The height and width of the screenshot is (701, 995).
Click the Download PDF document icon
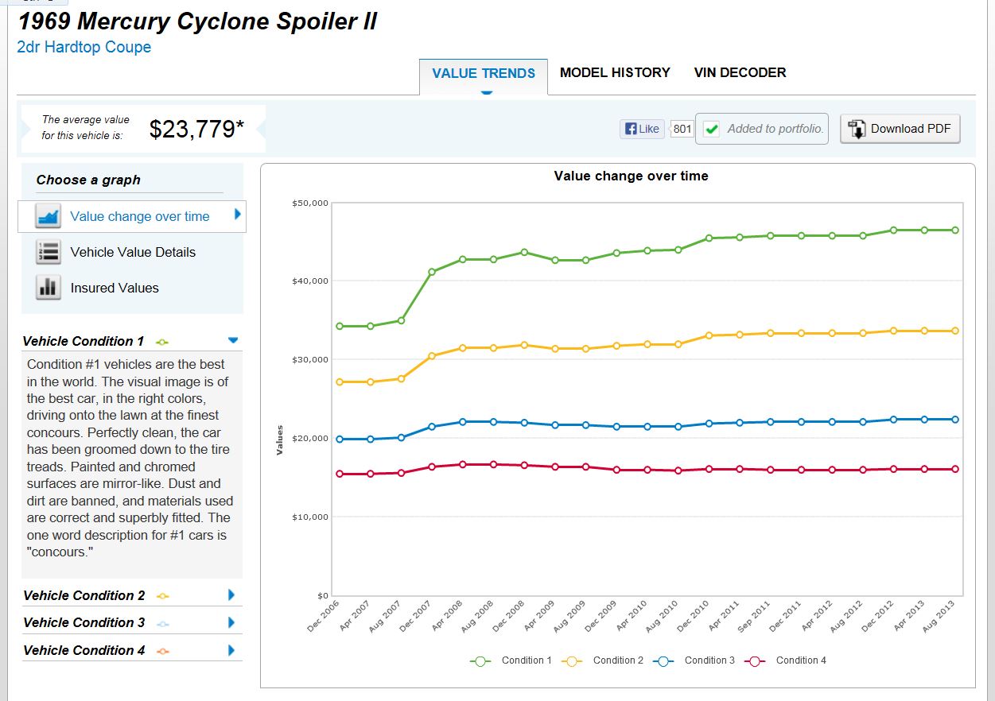click(x=857, y=129)
